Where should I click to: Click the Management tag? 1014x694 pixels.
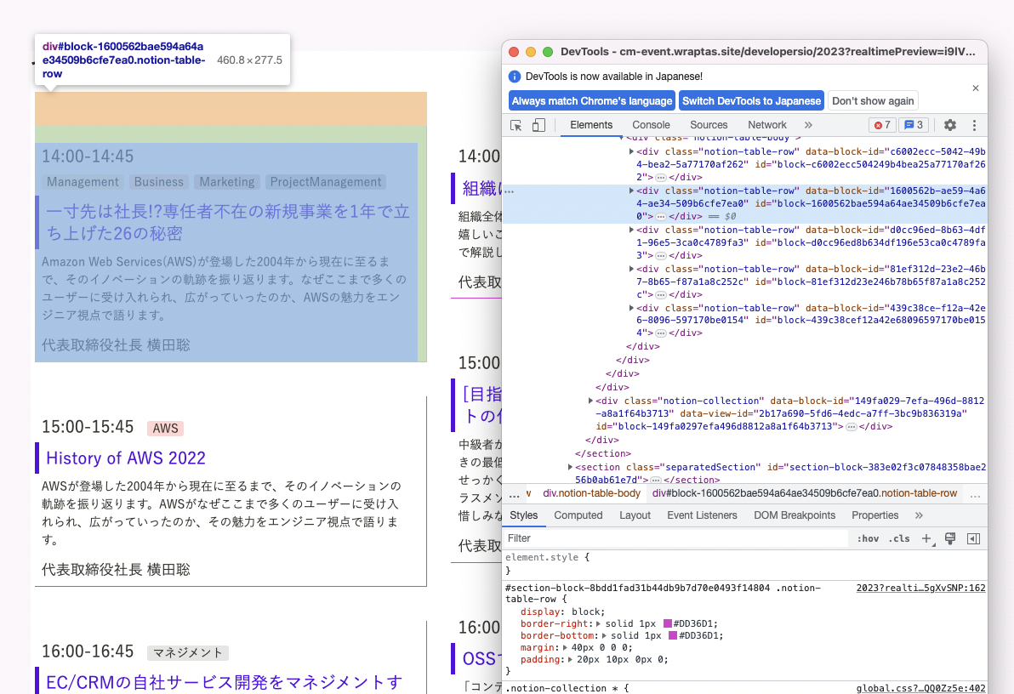tap(83, 182)
